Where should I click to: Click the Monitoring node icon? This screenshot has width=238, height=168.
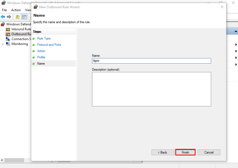(8, 44)
